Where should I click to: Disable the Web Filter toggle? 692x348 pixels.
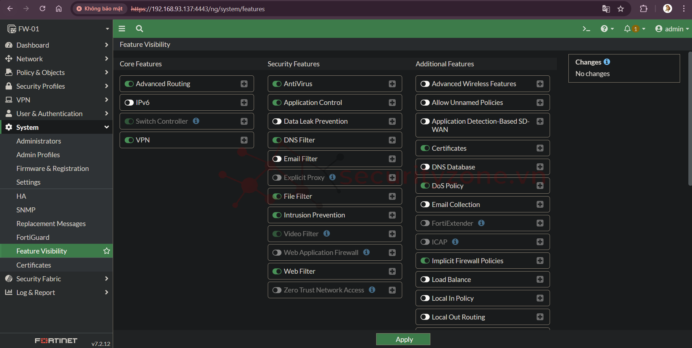277,272
